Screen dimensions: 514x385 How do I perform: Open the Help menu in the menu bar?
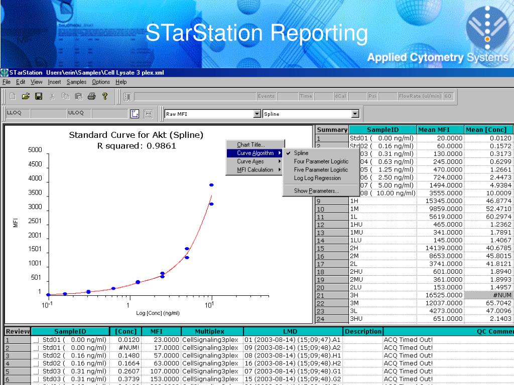click(x=121, y=82)
